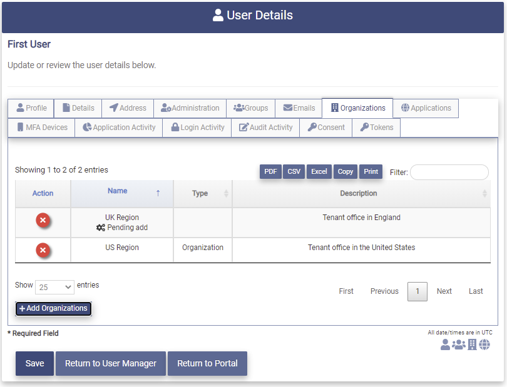Click the Pending add status text
The image size is (507, 387).
(128, 228)
